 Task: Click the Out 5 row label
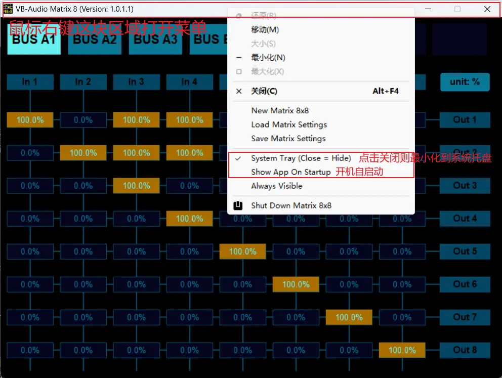tap(465, 251)
